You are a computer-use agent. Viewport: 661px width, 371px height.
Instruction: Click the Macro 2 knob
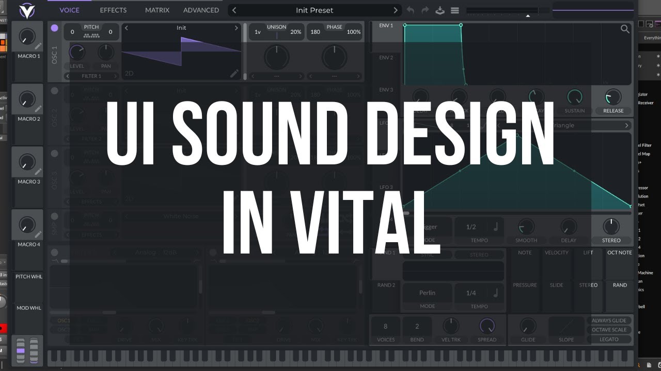[27, 99]
